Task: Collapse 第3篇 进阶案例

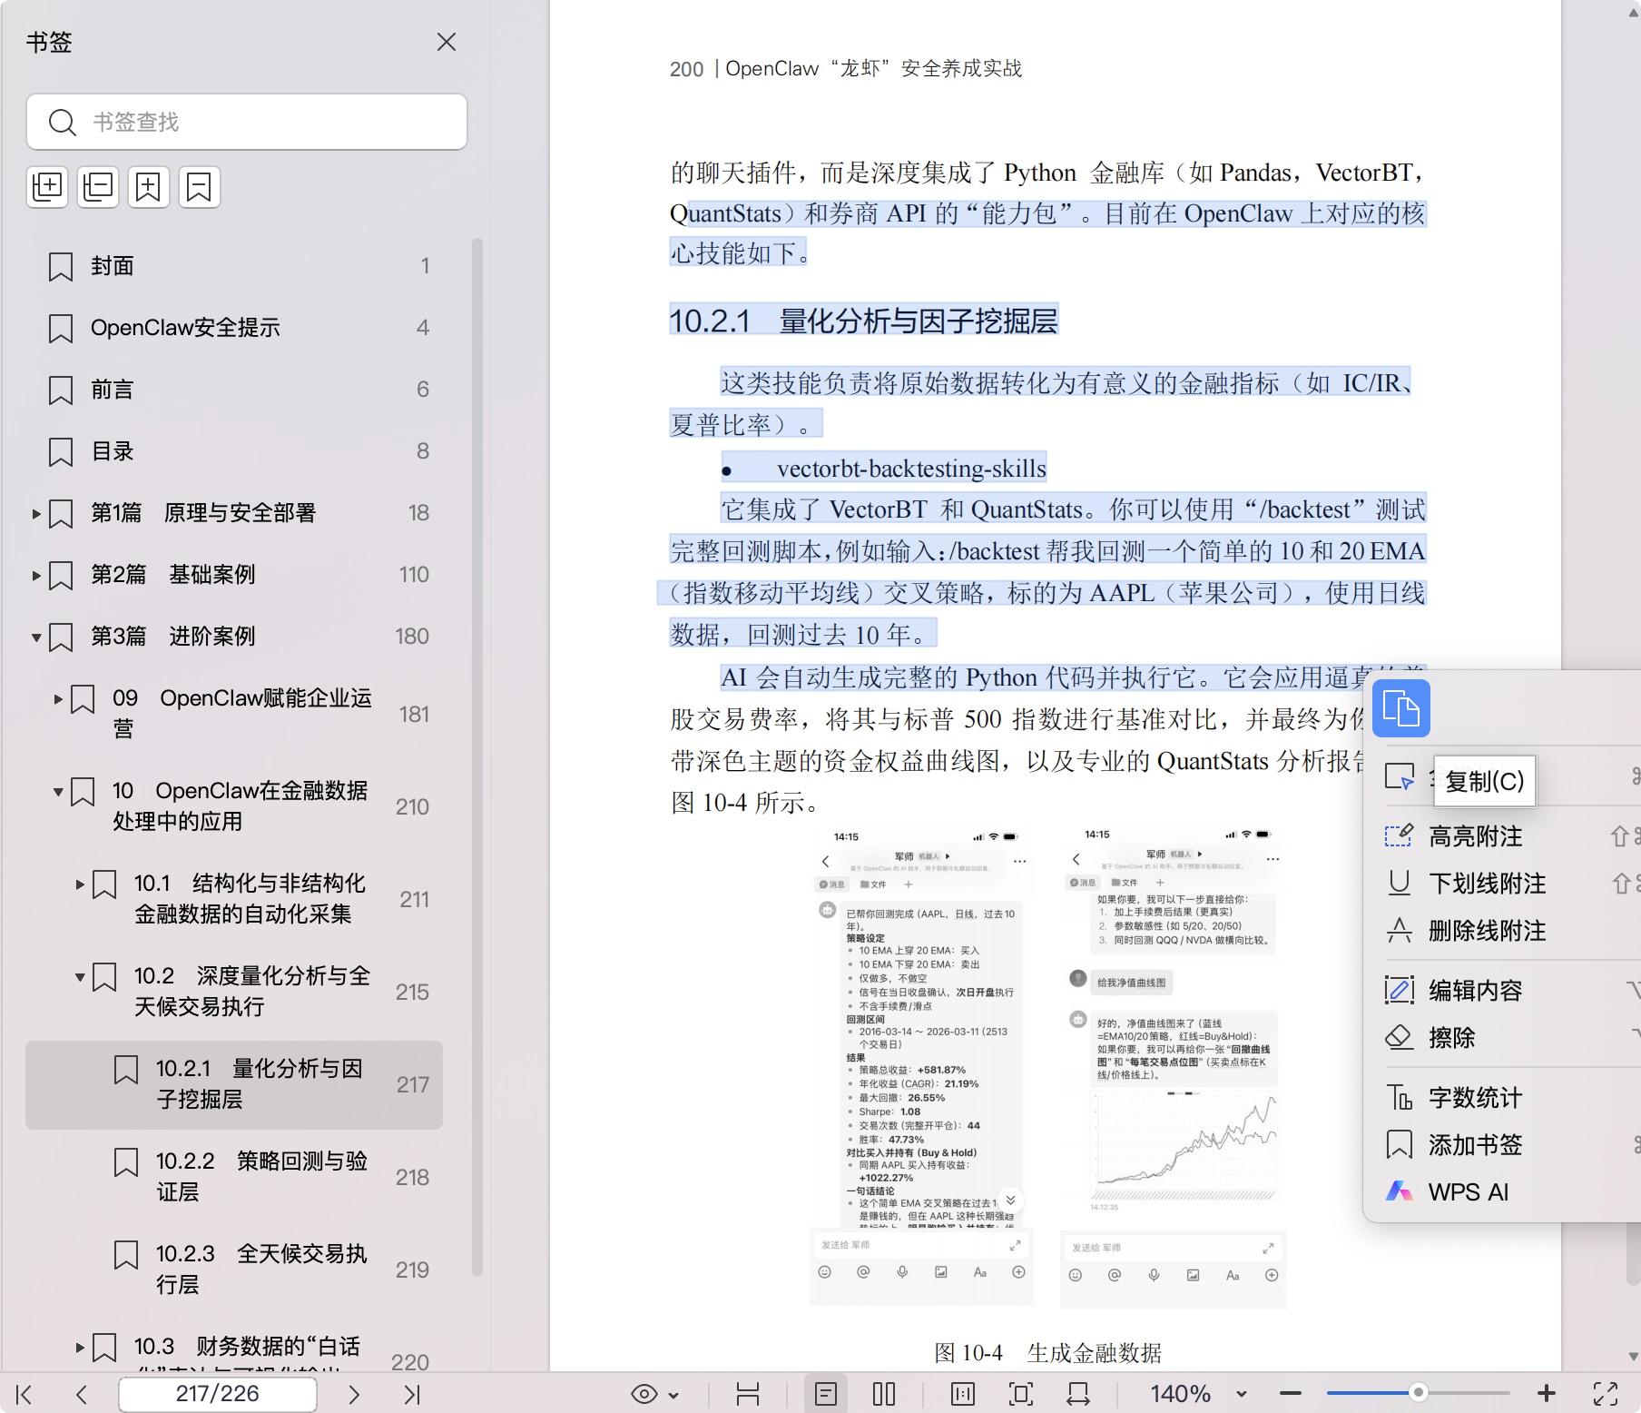Action: 36,637
